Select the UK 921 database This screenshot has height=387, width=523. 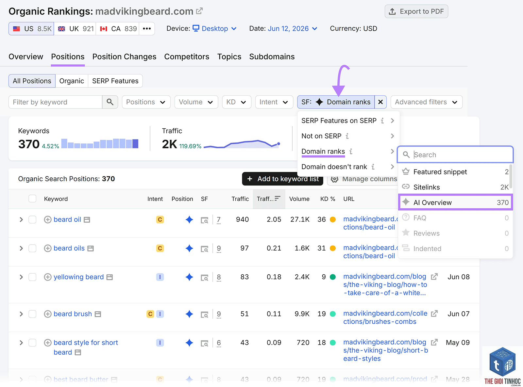(x=75, y=29)
